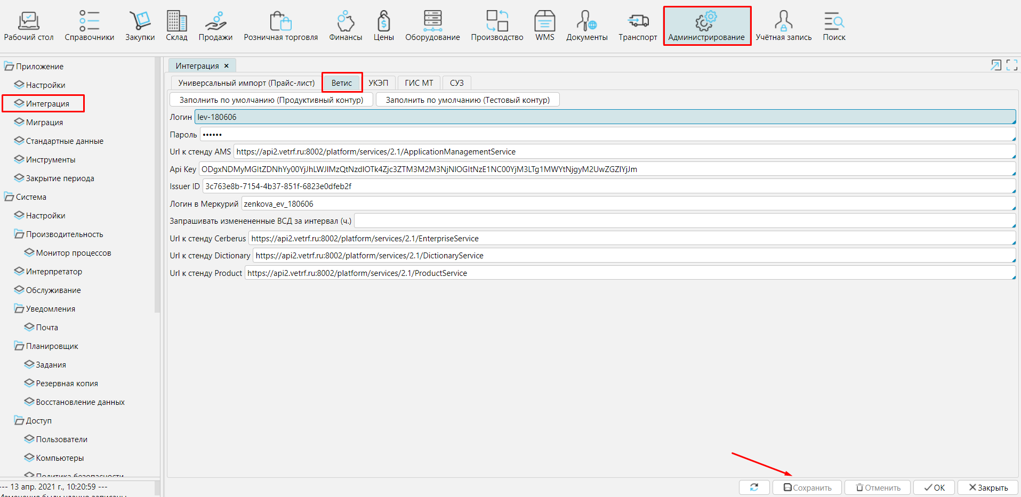
Task: Switch to the УКЭП tab
Action: click(378, 83)
